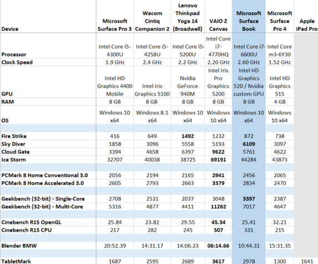Select the TabletMark row label
The width and height of the screenshot is (318, 264).
(x=16, y=261)
